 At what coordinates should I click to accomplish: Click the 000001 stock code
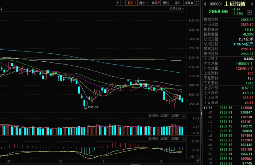point(216,4)
